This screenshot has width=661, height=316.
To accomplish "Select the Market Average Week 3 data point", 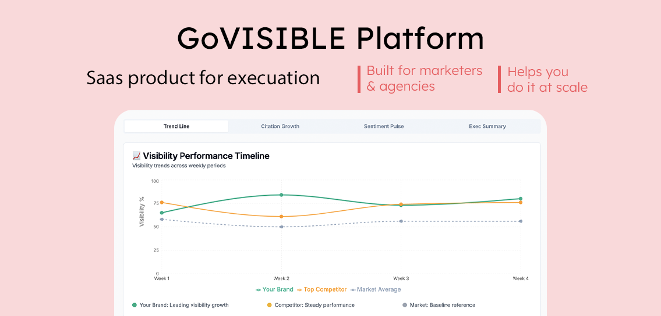I will 401,221.
